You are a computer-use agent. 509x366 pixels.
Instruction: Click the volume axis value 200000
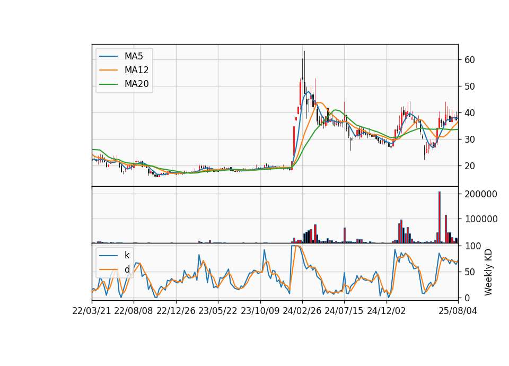(481, 194)
